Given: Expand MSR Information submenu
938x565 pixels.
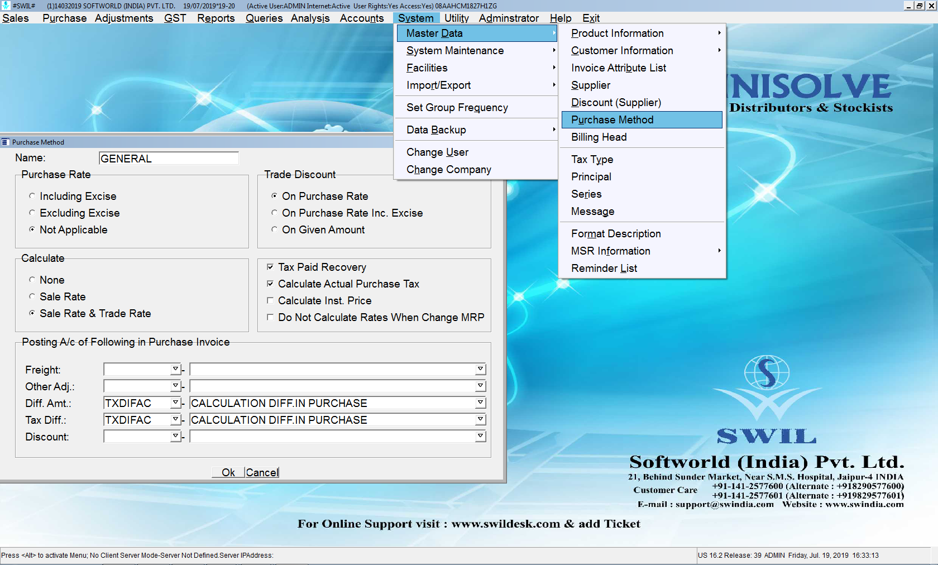Looking at the screenshot, I should point(642,251).
